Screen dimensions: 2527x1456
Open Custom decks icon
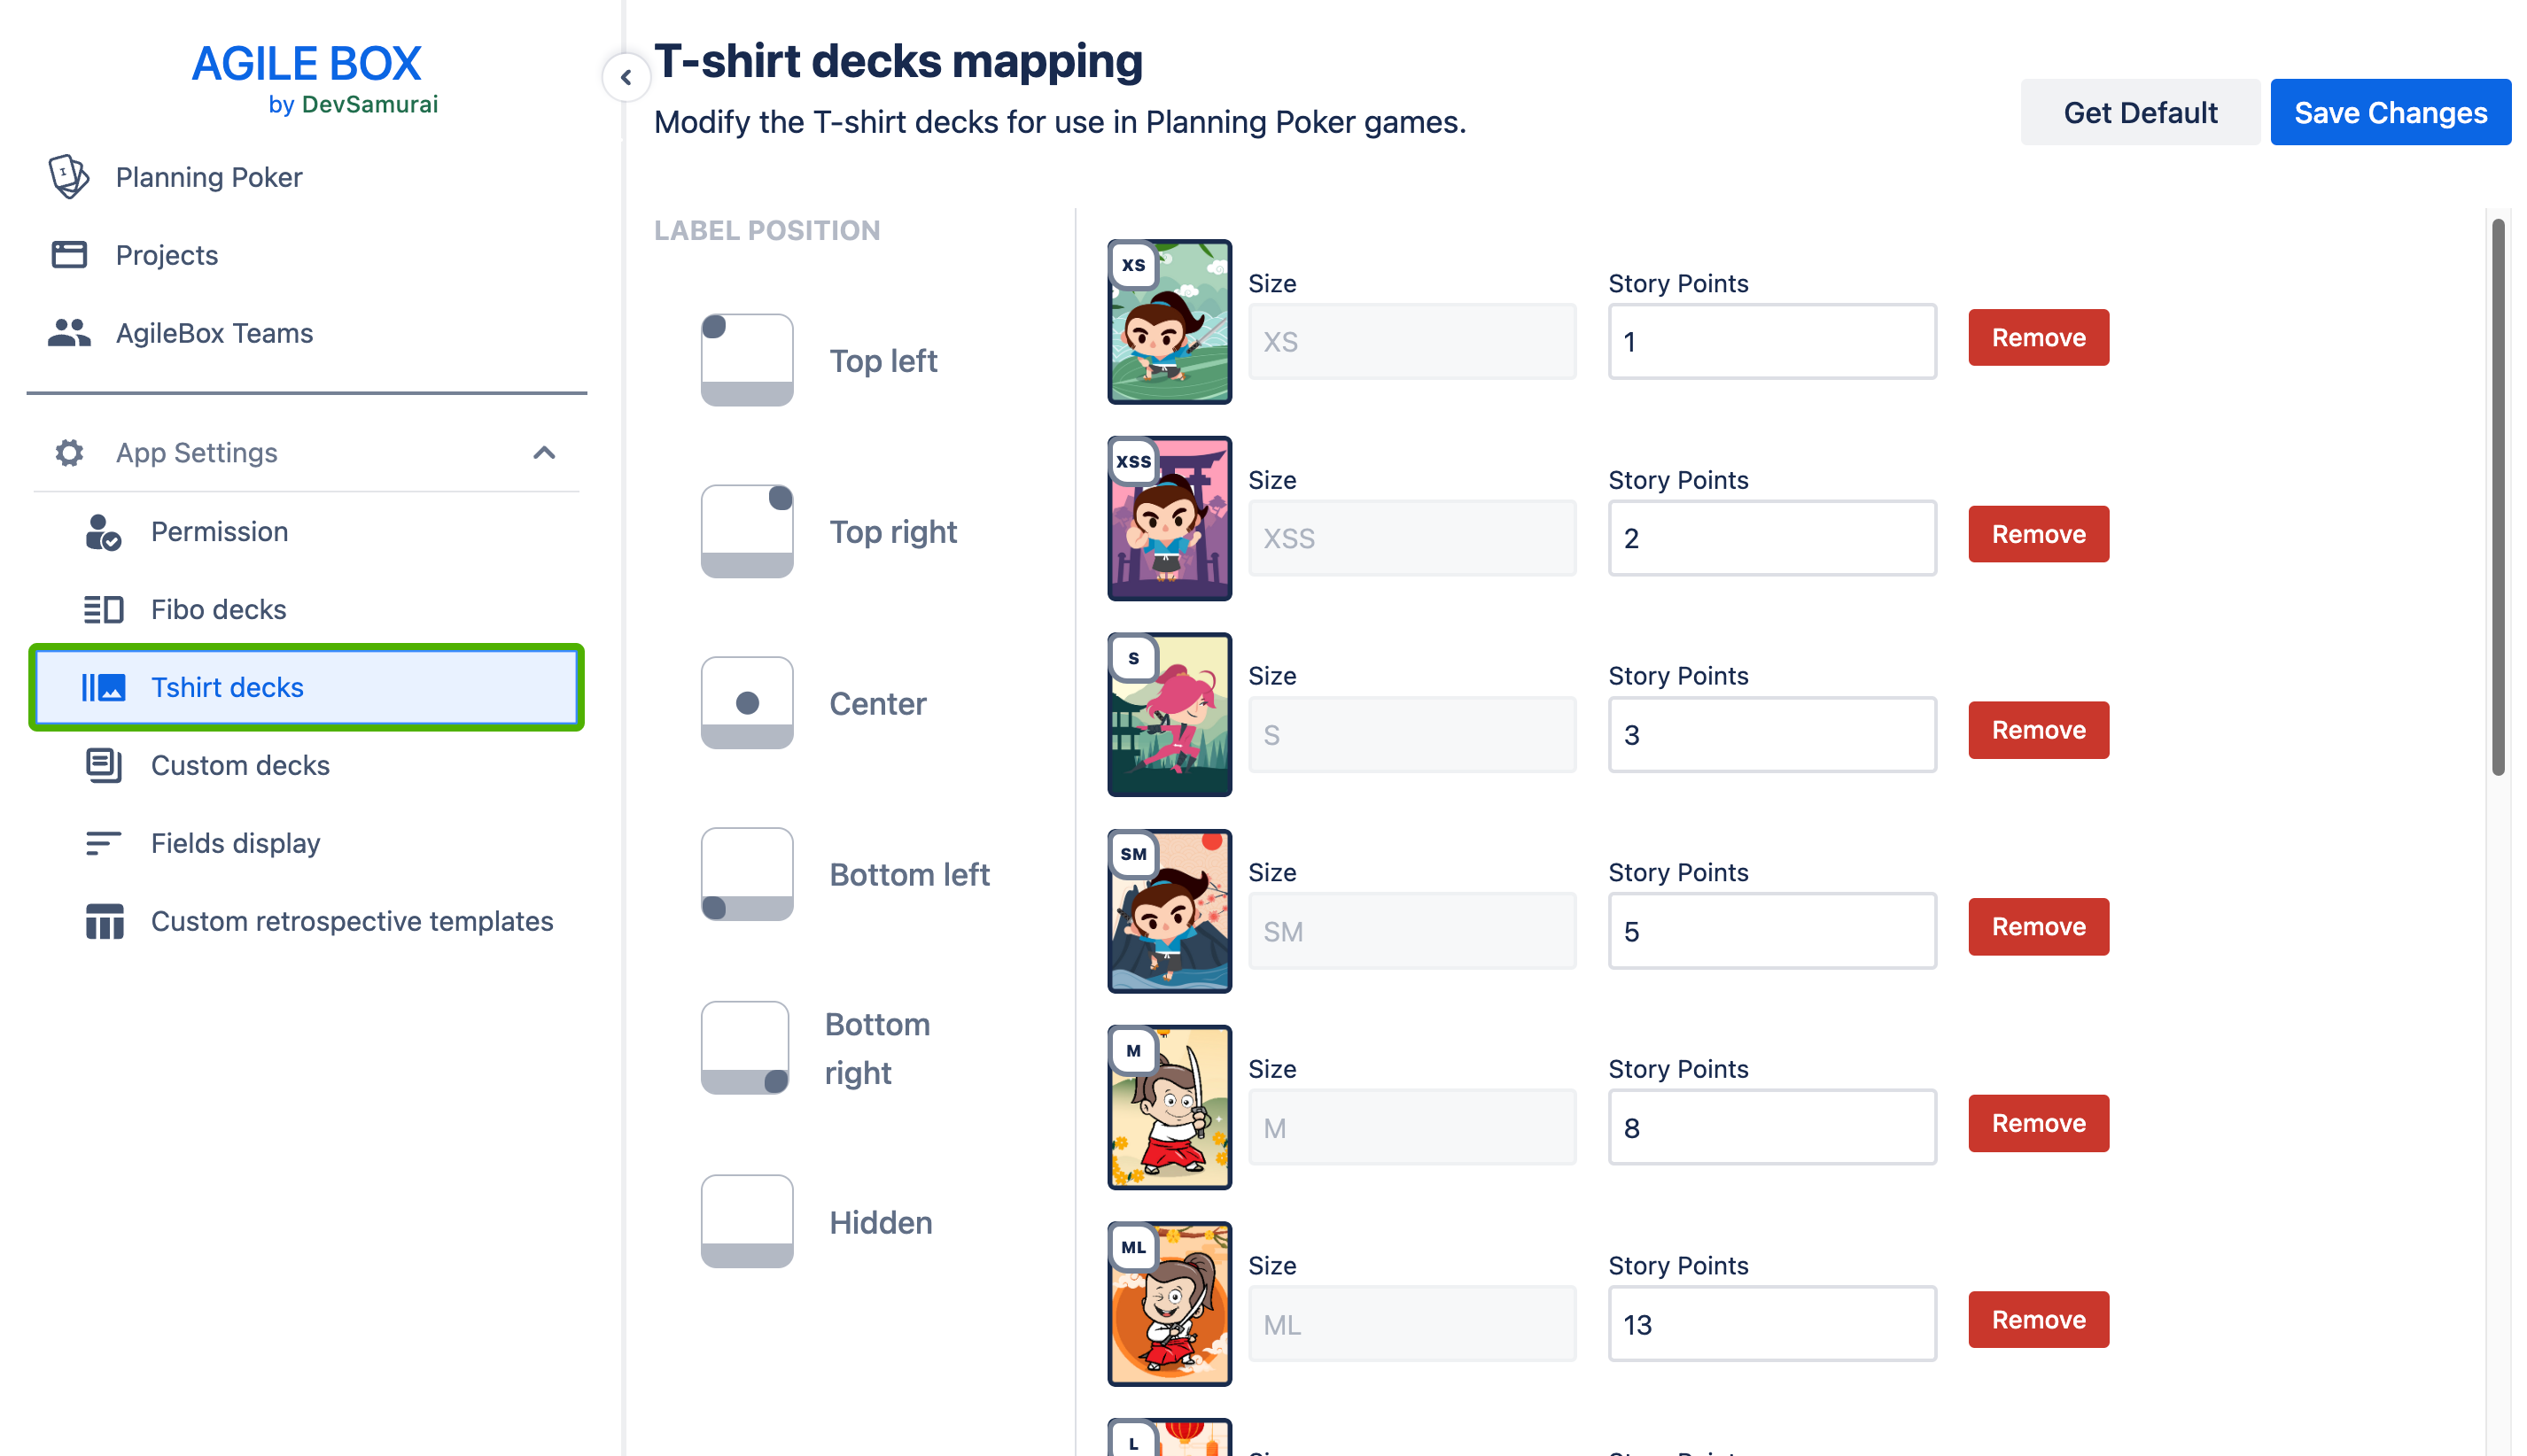103,766
